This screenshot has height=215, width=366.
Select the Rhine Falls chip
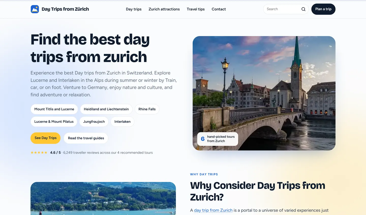[x=147, y=109]
